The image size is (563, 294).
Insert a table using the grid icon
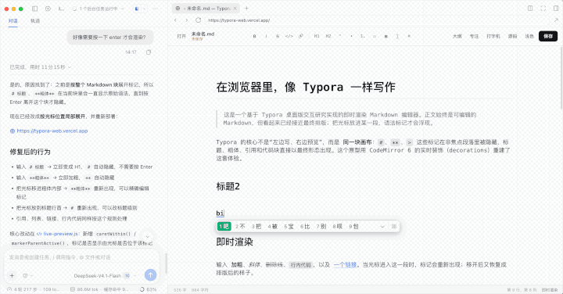coord(386,36)
